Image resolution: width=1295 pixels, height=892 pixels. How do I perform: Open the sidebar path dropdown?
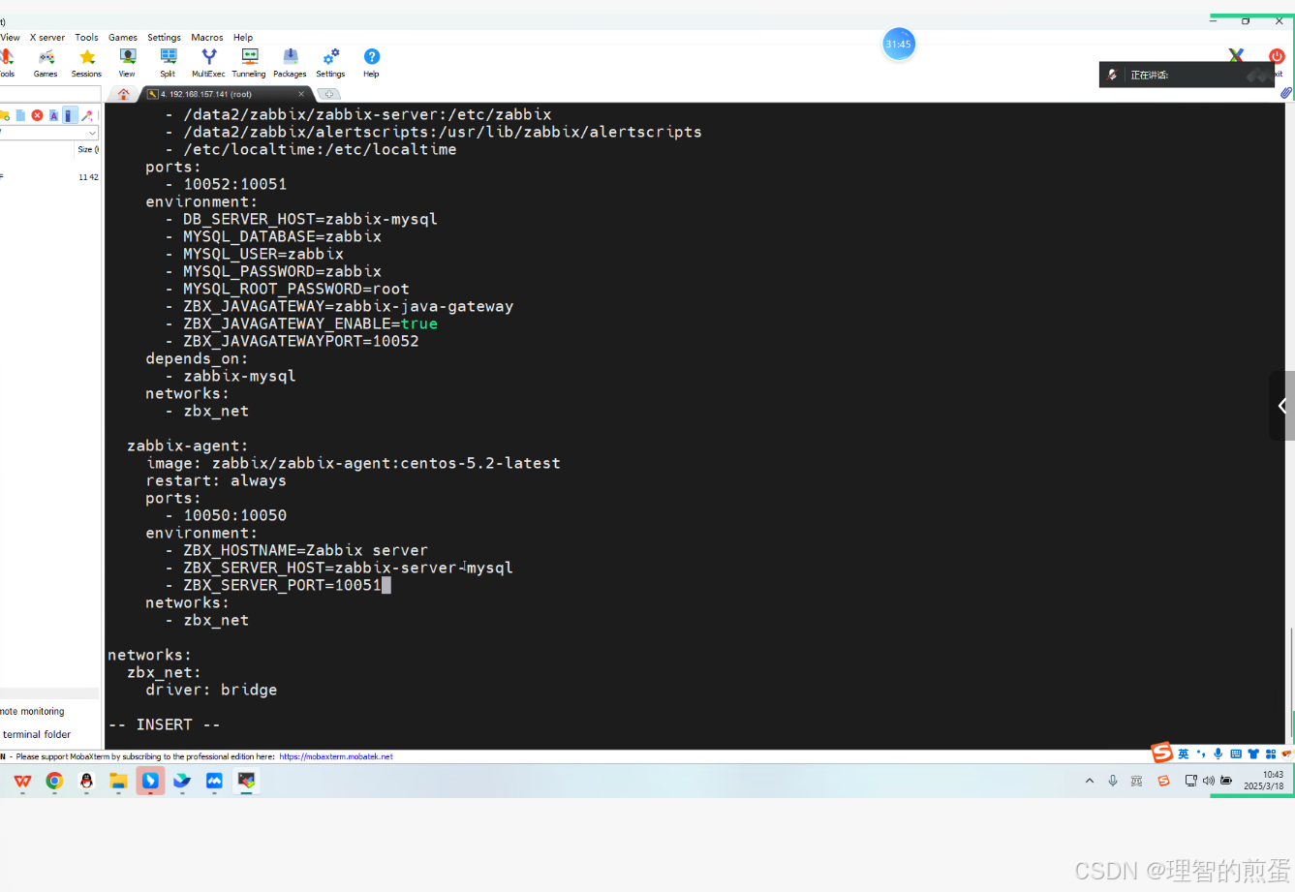point(93,133)
